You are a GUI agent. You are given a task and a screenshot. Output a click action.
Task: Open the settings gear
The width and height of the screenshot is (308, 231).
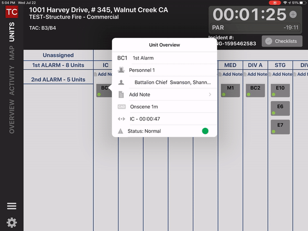click(11, 222)
